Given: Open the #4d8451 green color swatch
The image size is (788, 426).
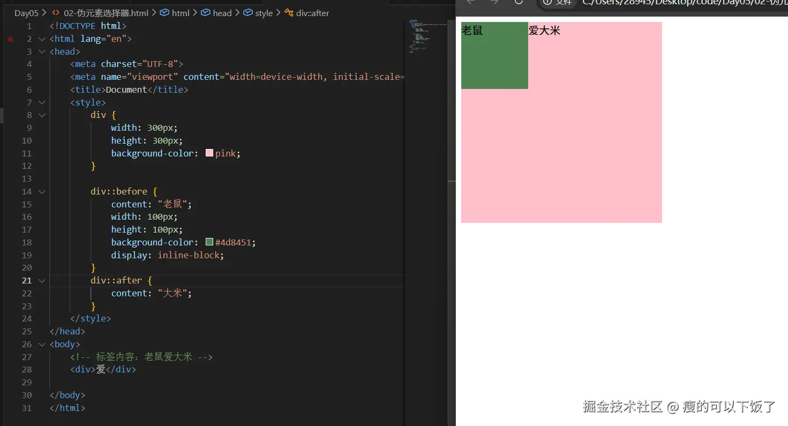Looking at the screenshot, I should point(209,243).
